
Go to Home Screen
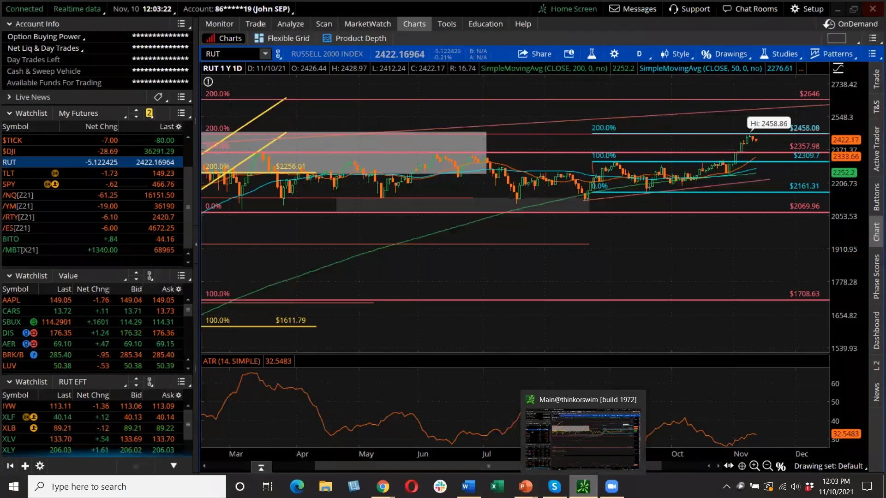[x=568, y=9]
